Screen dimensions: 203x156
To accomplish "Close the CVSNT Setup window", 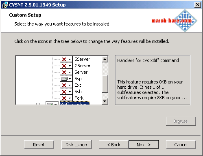I will [x=198, y=5].
